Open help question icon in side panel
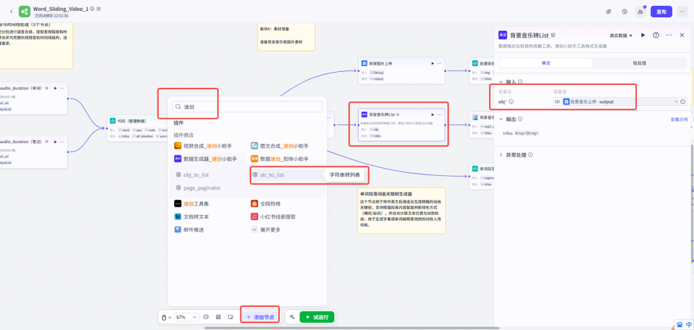 click(x=656, y=35)
